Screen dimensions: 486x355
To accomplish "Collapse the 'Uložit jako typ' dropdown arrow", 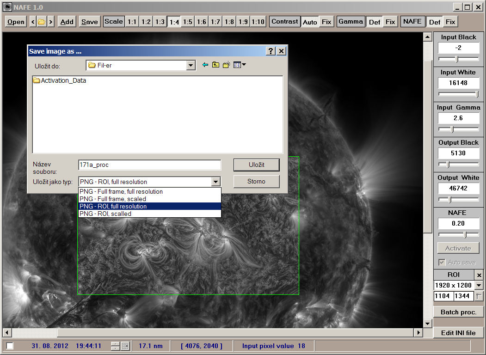I will pyautogui.click(x=215, y=182).
